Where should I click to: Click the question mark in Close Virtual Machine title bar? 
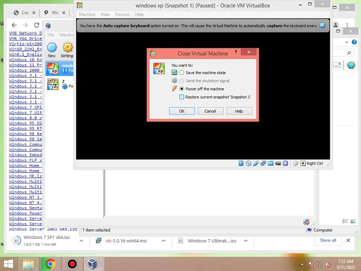pyautogui.click(x=236, y=52)
